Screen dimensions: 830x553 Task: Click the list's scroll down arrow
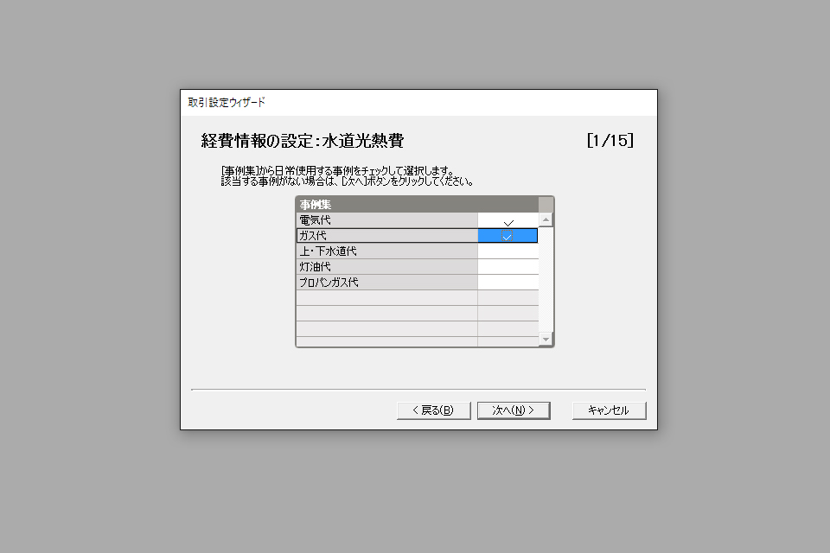click(x=546, y=340)
